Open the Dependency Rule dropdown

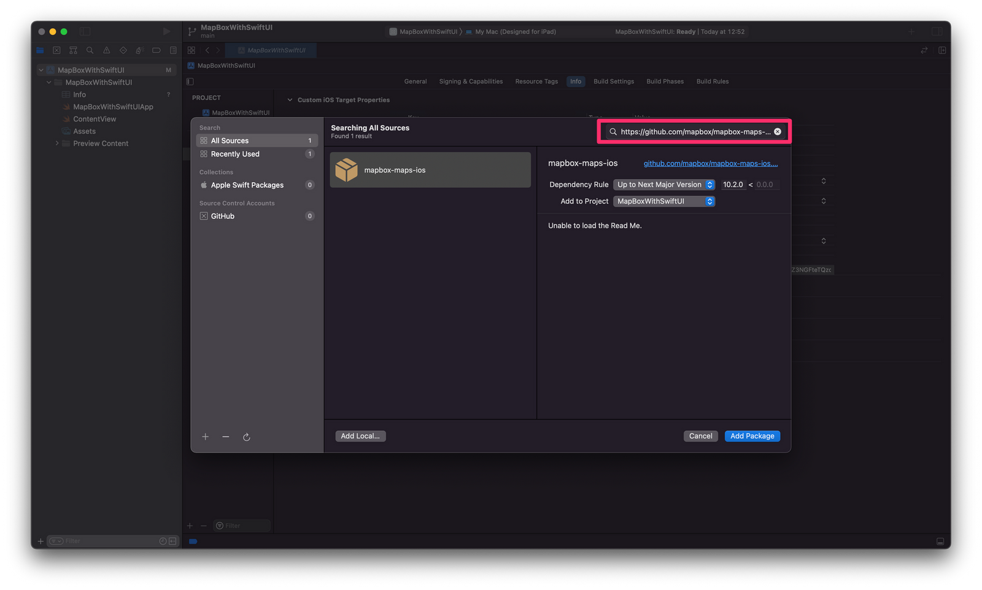(x=664, y=185)
